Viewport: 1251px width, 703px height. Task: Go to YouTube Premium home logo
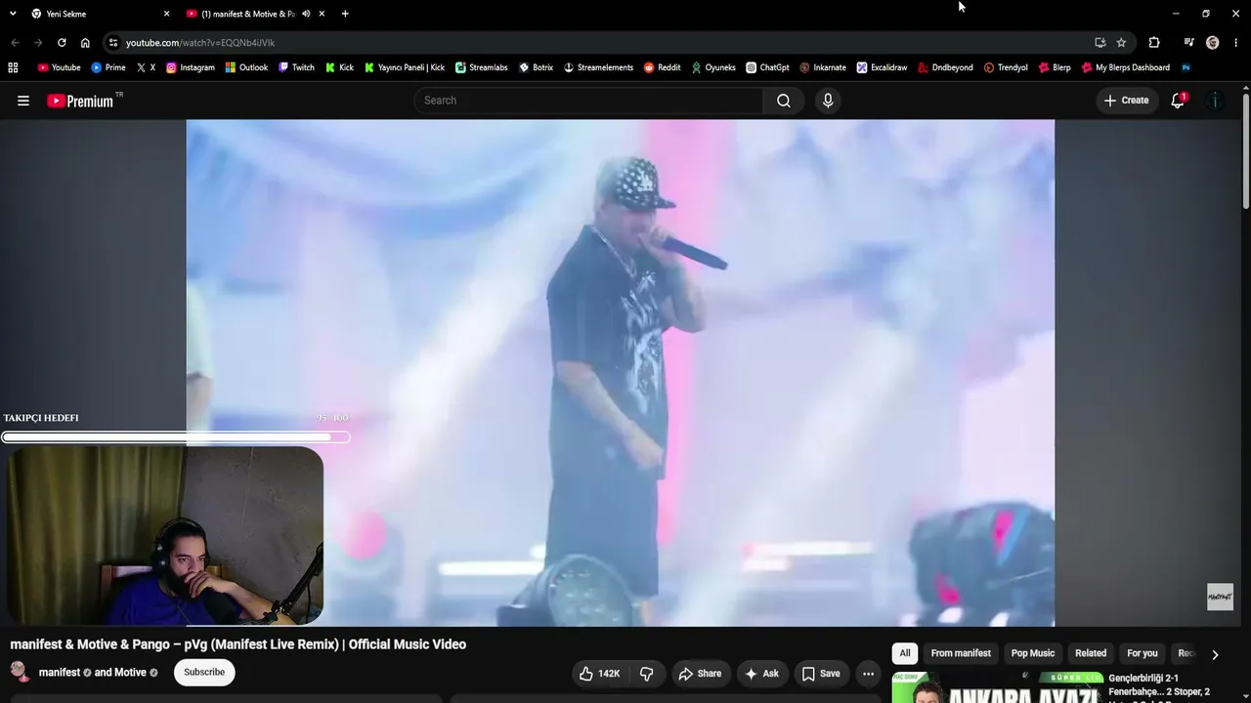[80, 101]
